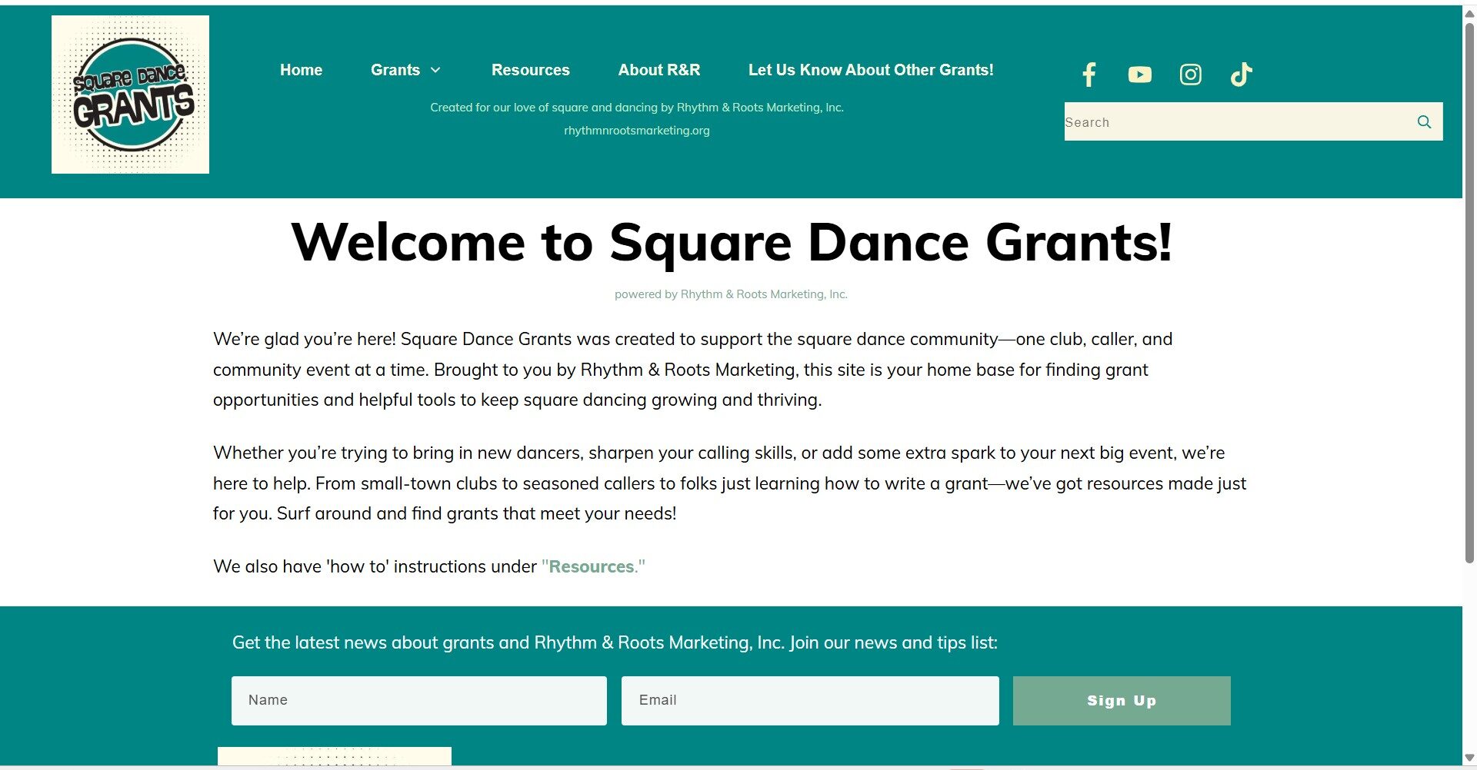Image resolution: width=1477 pixels, height=770 pixels.
Task: Click the inline "Resources" link in text
Action: 592,567
